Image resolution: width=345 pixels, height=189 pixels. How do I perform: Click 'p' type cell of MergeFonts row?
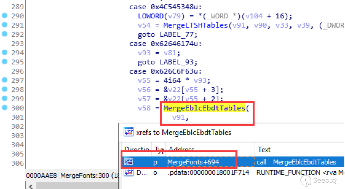click(x=155, y=162)
